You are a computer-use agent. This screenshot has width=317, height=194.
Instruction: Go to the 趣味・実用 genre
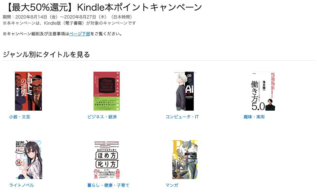[x=254, y=117]
